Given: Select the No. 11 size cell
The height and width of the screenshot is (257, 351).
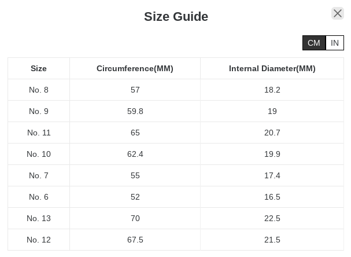Looking at the screenshot, I should (39, 133).
